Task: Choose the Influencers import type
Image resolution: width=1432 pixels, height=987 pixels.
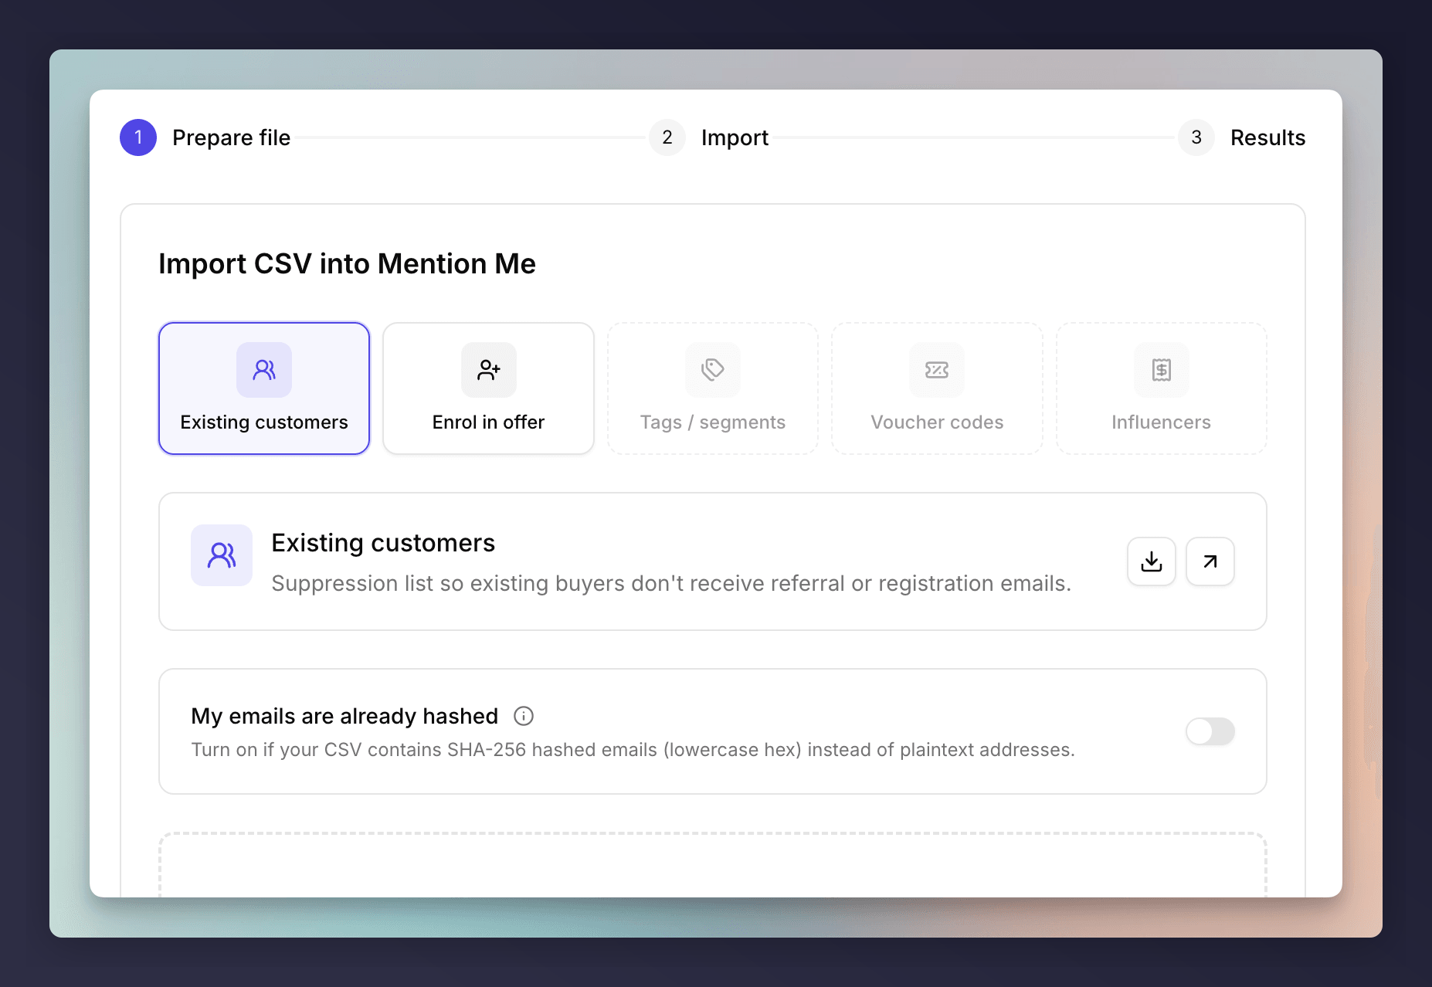Action: coord(1161,388)
